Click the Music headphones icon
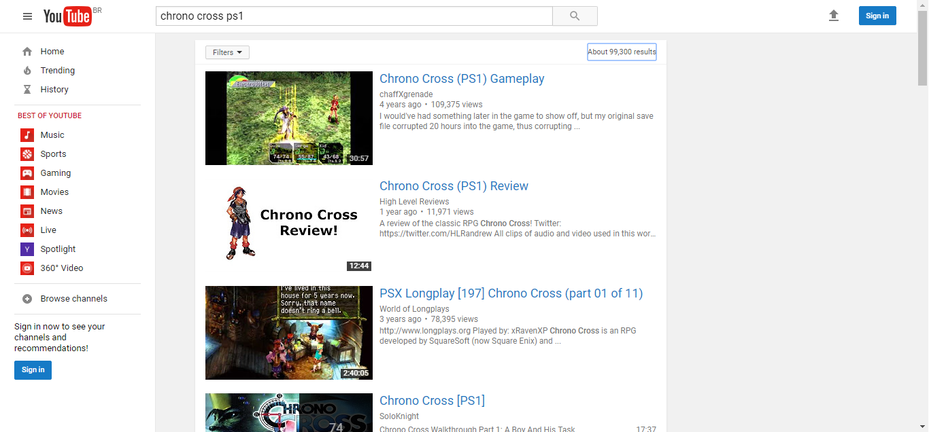The height and width of the screenshot is (432, 929). tap(27, 135)
